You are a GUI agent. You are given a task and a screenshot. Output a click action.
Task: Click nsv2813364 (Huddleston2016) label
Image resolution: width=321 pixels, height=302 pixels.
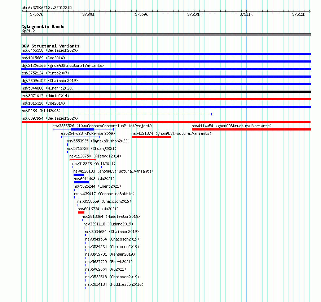coord(111,216)
